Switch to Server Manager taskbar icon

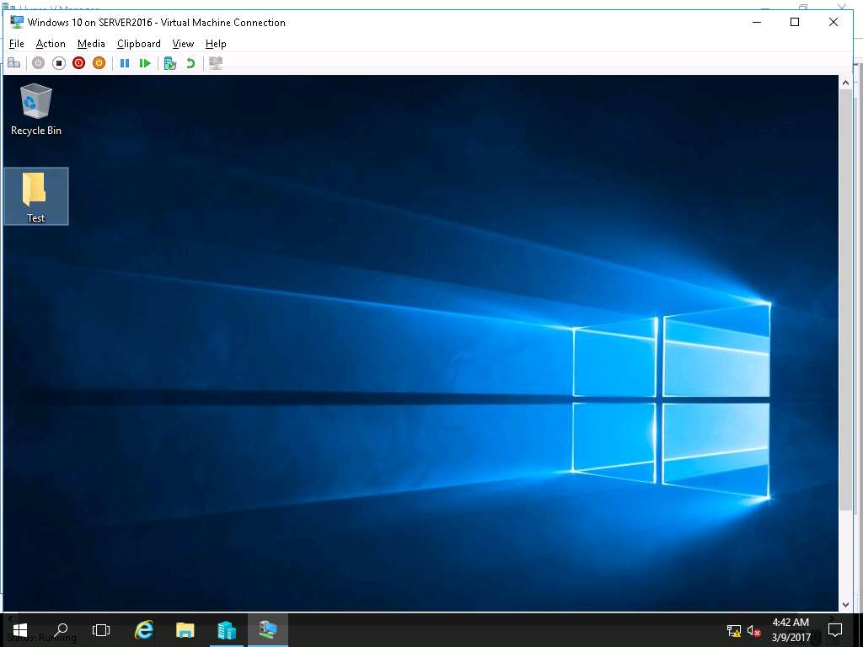(226, 630)
